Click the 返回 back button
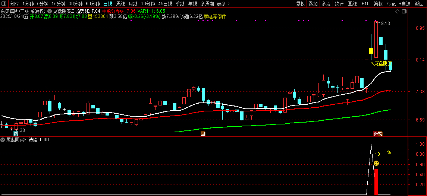Viewport: 427px width, 196px height. coord(419,4)
